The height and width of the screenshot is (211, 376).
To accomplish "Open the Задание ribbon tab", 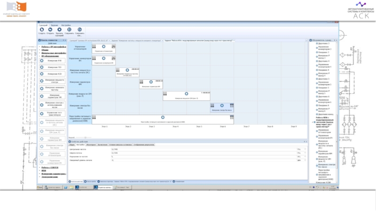I will pos(55,25).
